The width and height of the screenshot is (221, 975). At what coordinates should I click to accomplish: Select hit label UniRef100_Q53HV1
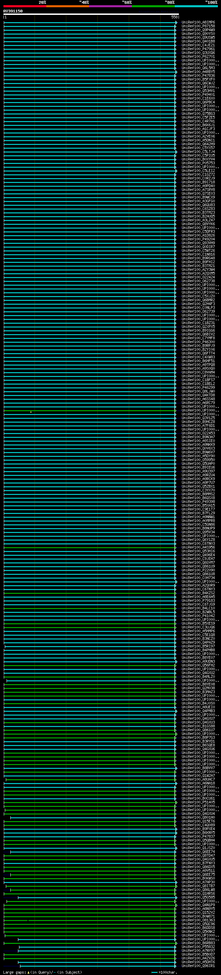tap(198, 91)
